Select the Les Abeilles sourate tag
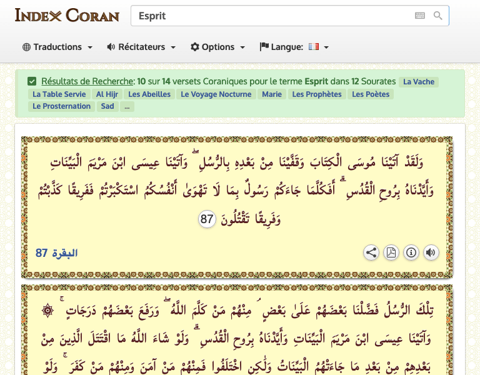This screenshot has height=375, width=480. pyautogui.click(x=149, y=94)
